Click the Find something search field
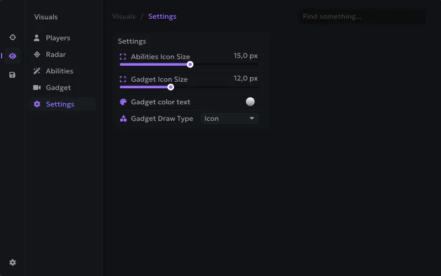Image resolution: width=441 pixels, height=276 pixels. coord(361,17)
